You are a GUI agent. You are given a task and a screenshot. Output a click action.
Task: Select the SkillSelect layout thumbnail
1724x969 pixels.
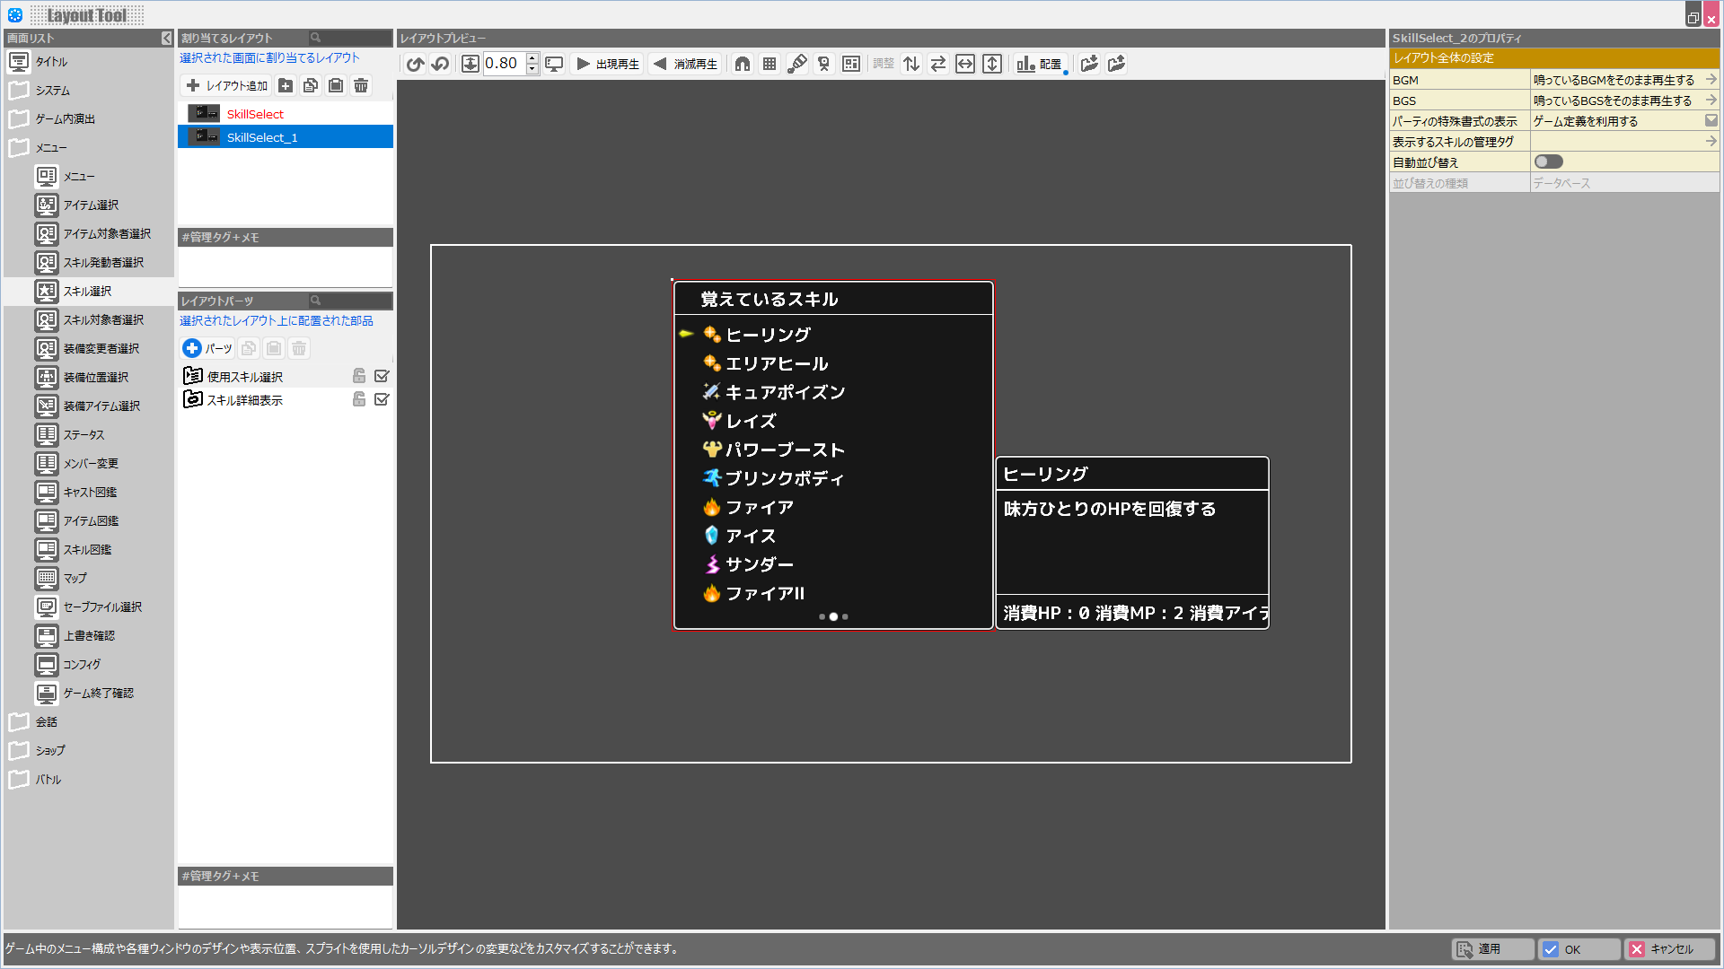pyautogui.click(x=204, y=114)
